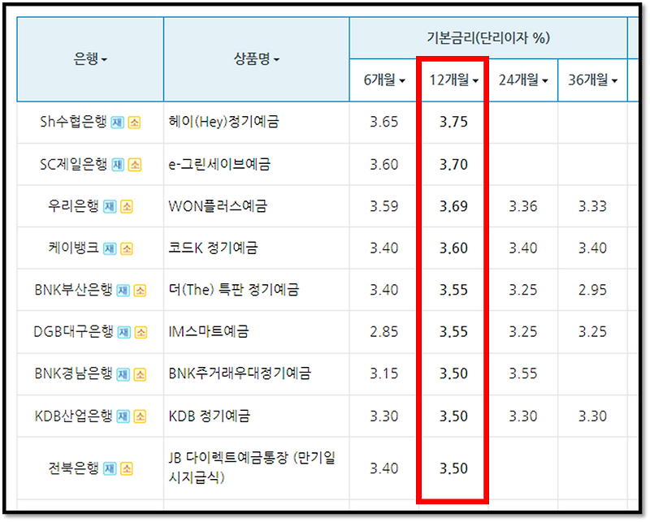Click the blue 재 badge for KDB산업은행
Image resolution: width=650 pixels, height=522 pixels.
coord(123,416)
